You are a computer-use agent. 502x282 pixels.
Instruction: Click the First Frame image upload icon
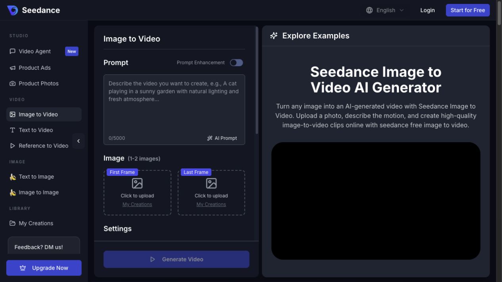(x=137, y=183)
